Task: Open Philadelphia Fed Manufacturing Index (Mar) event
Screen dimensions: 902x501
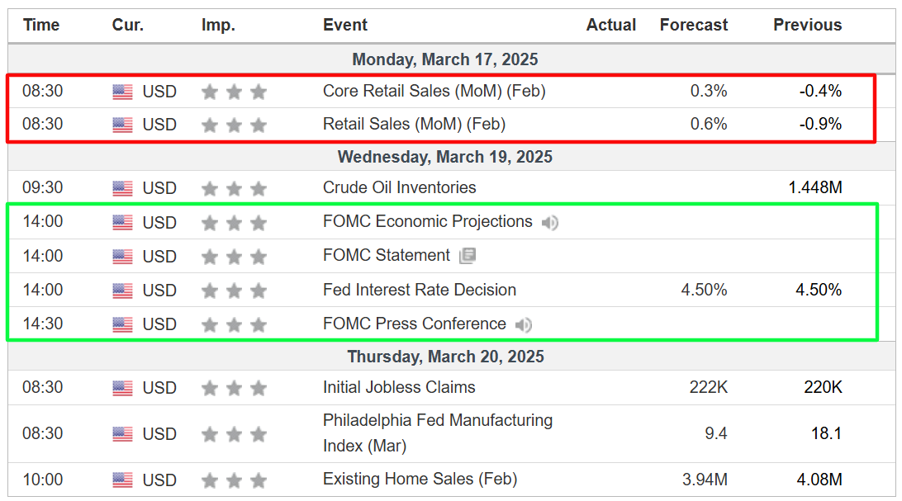Action: click(x=438, y=433)
